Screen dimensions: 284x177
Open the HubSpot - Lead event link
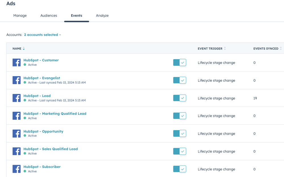[37, 96]
